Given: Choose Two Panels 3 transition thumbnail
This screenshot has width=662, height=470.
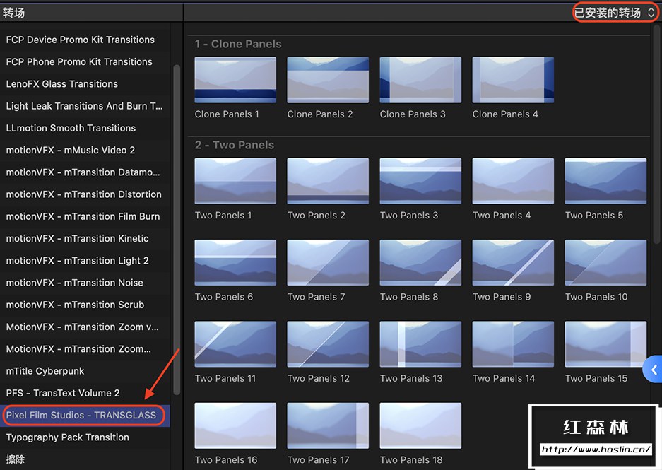Looking at the screenshot, I should 420,181.
